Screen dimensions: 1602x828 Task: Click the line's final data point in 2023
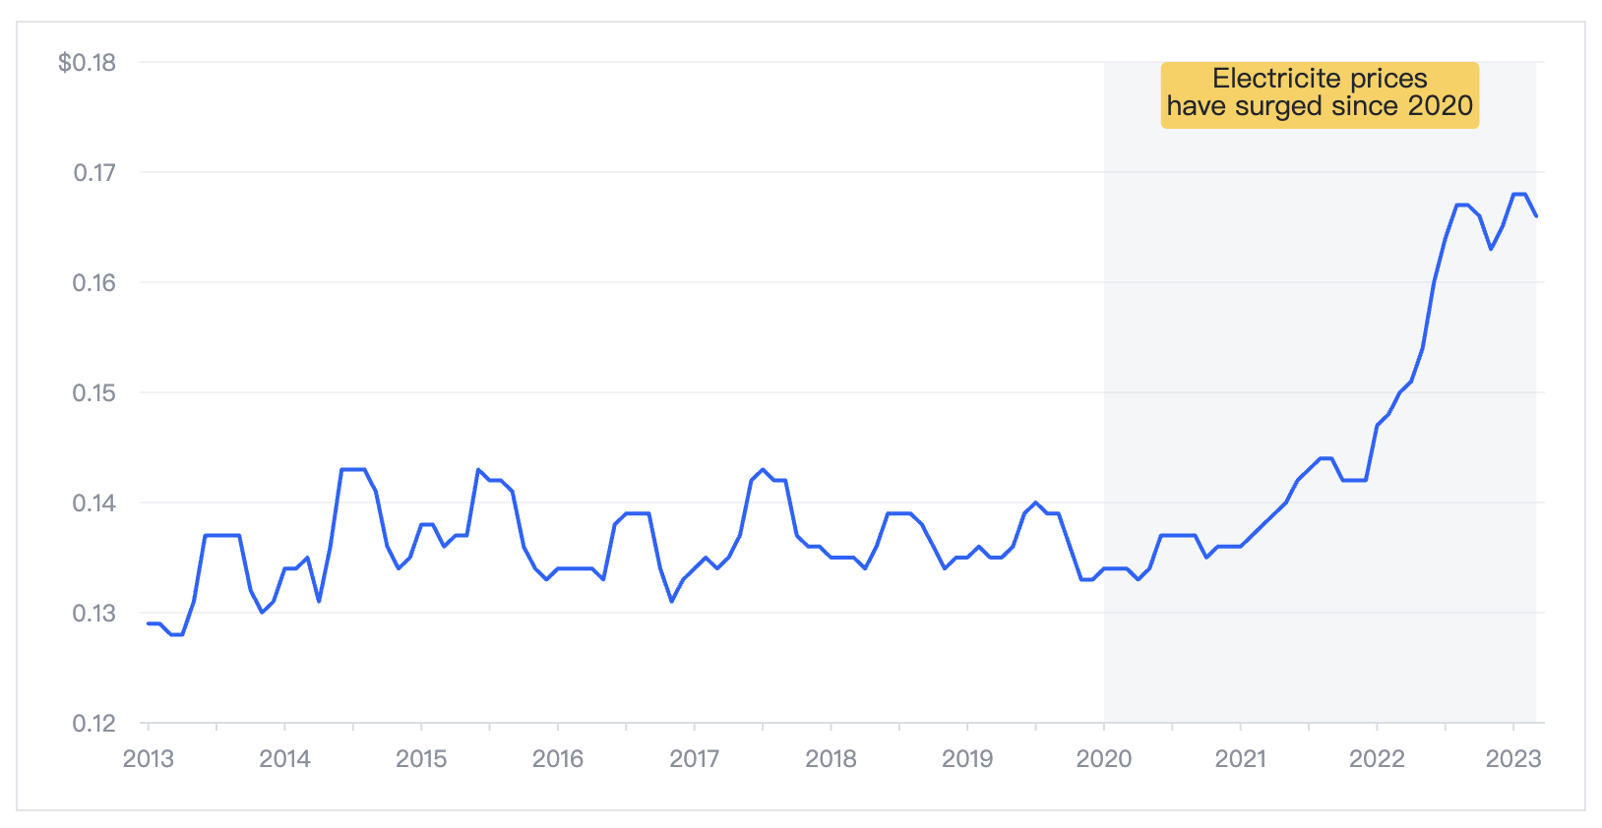pyautogui.click(x=1536, y=216)
